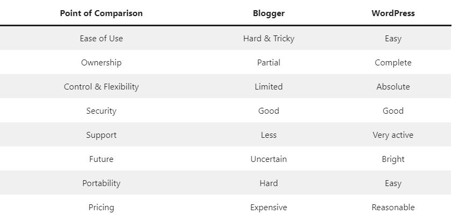Select the Ease of Use row label
This screenshot has height=222, width=452.
pyautogui.click(x=101, y=39)
